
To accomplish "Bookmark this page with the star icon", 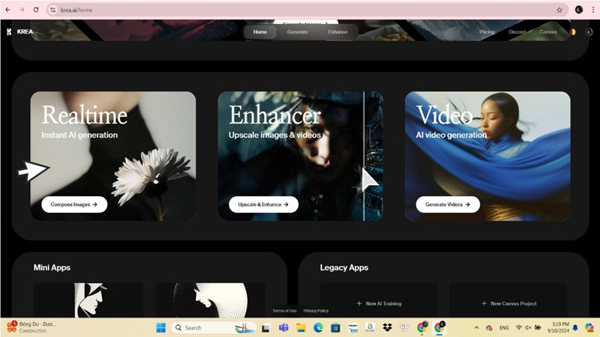I will 559,10.
